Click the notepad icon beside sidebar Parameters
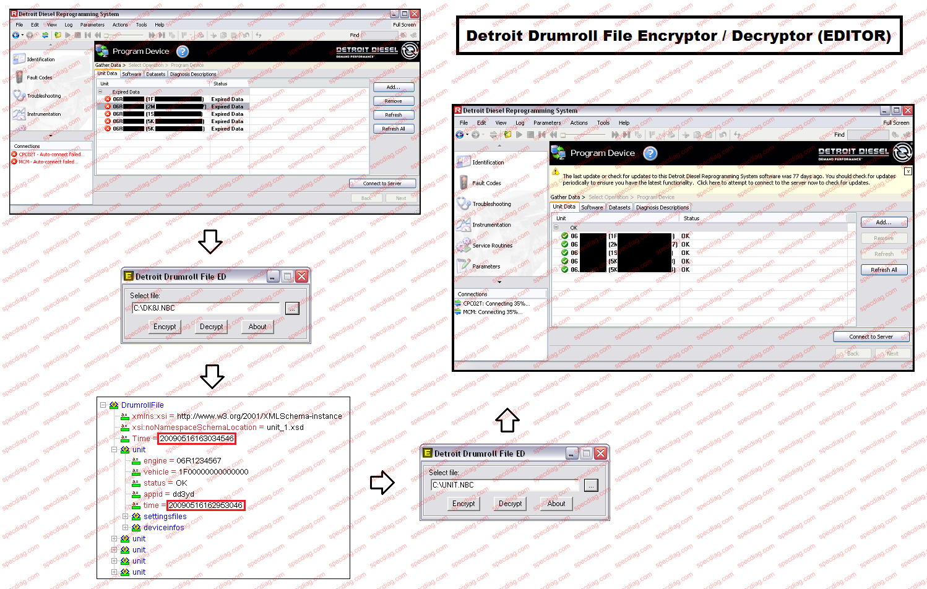The image size is (927, 589). 463,266
